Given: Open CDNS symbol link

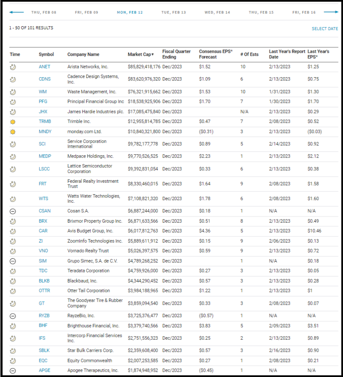Looking at the screenshot, I should pos(45,79).
